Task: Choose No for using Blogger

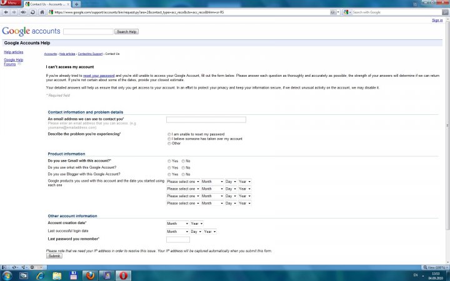Action: coord(182,174)
